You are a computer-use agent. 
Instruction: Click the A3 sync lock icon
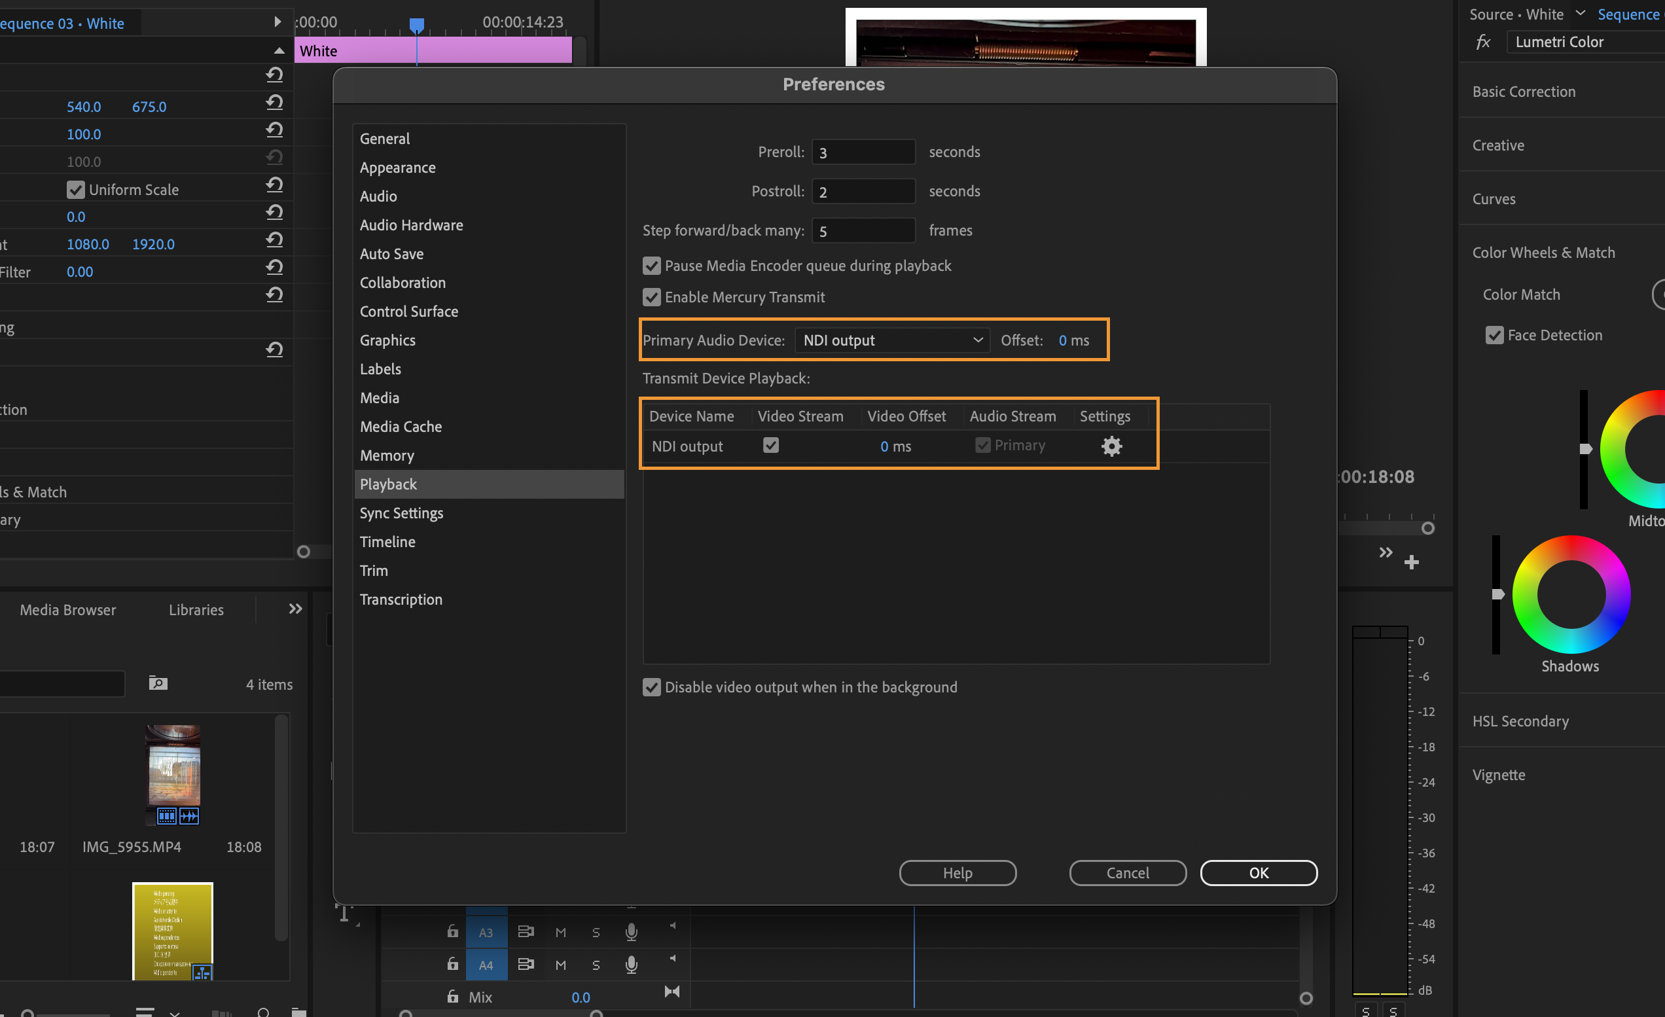(525, 932)
